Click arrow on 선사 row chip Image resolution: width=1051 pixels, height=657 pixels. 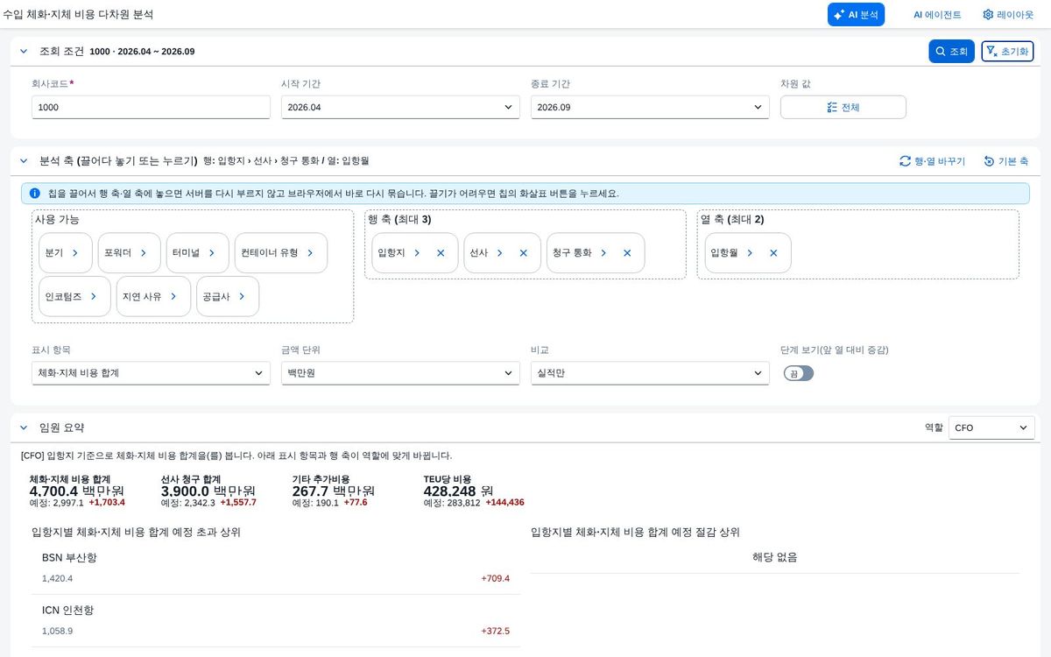pyautogui.click(x=499, y=252)
